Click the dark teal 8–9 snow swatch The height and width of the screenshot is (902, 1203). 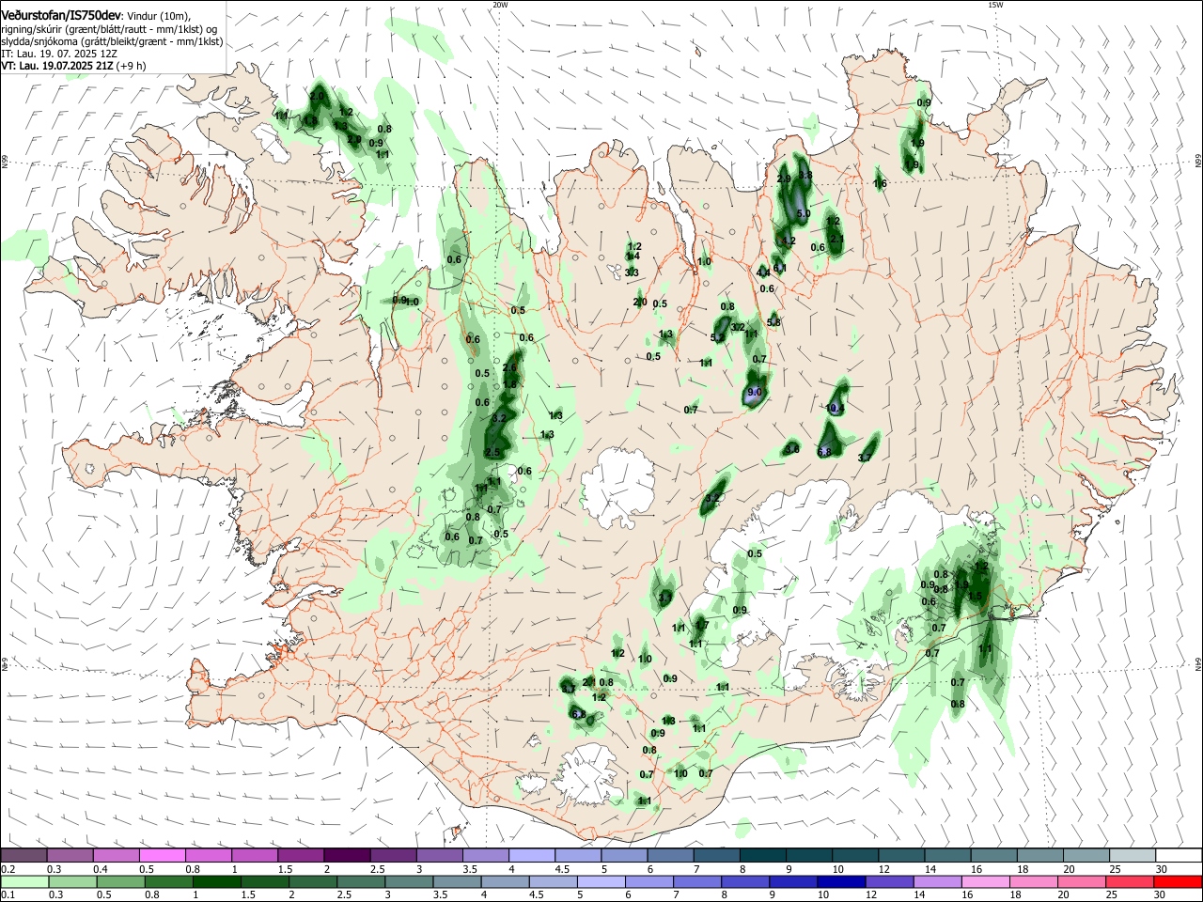pyautogui.click(x=762, y=856)
